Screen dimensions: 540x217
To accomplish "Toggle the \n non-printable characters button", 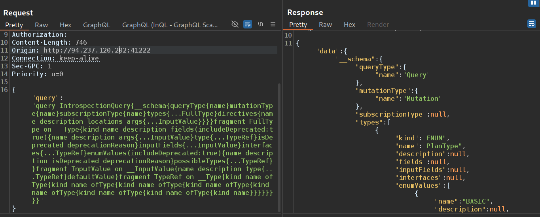I will 260,25.
